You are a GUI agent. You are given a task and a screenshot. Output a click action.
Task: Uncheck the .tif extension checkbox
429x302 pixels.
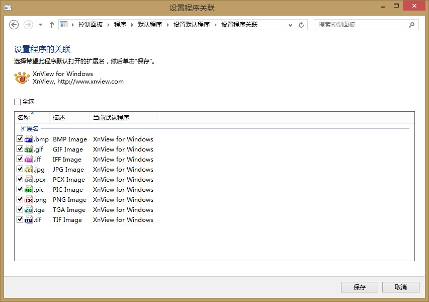pyautogui.click(x=20, y=219)
